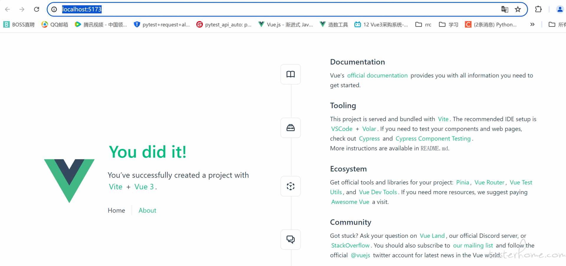Open 造数工具 bookmark
The width and height of the screenshot is (566, 266).
tap(334, 24)
